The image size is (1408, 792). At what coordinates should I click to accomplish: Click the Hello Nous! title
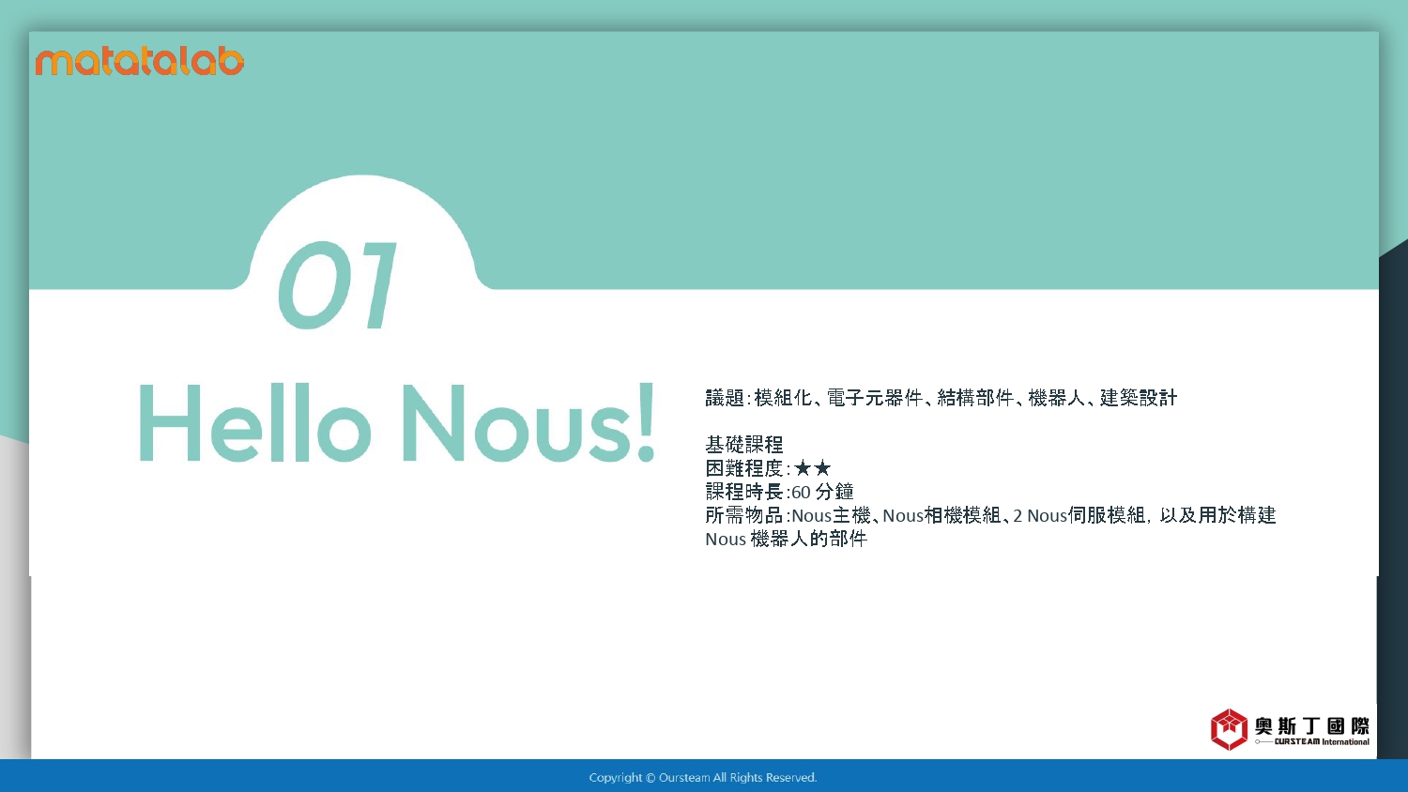[396, 423]
